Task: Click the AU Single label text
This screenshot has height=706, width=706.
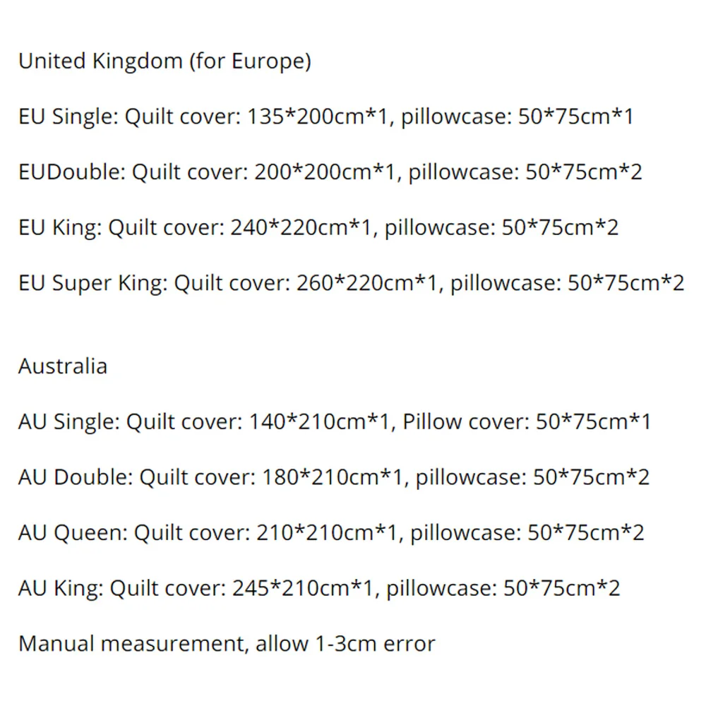Action: click(x=69, y=422)
